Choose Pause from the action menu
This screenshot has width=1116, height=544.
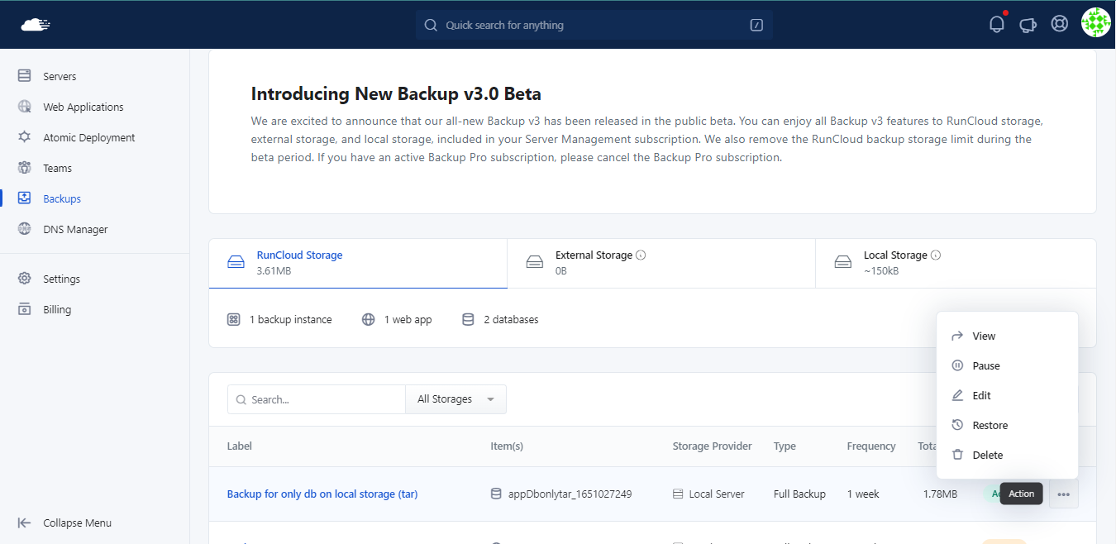point(985,365)
